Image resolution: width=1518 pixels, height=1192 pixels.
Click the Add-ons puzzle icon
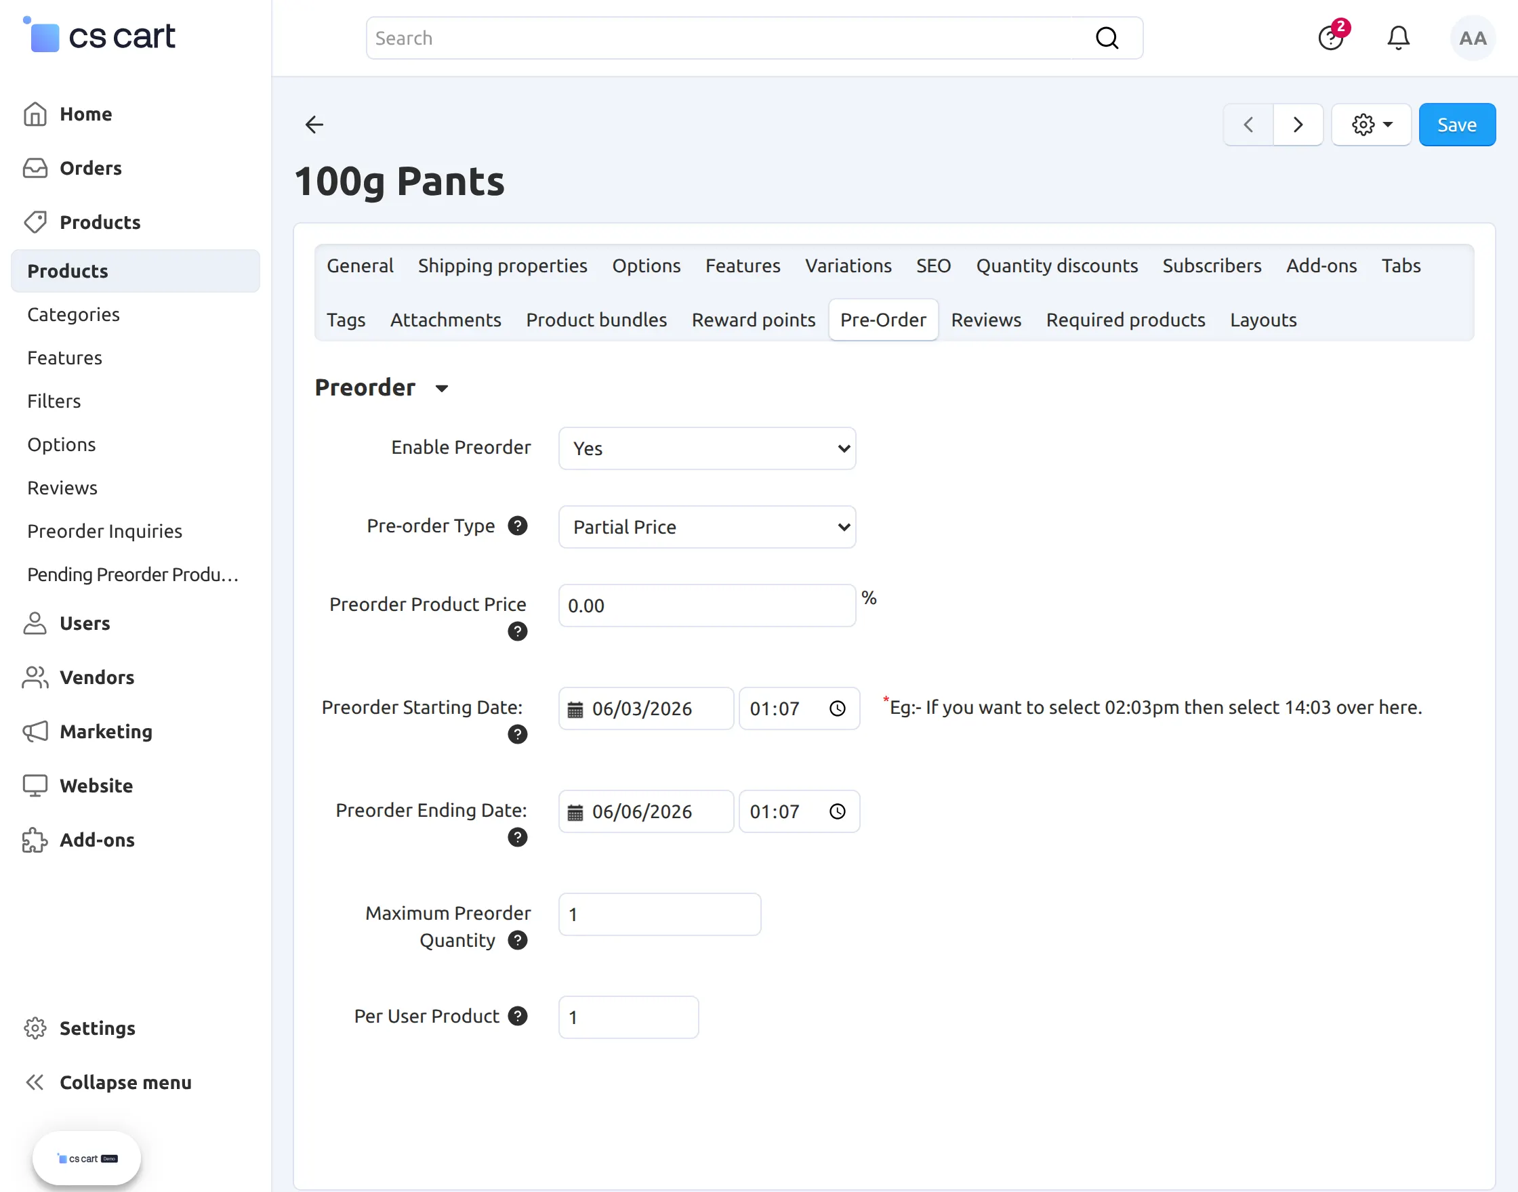(35, 840)
